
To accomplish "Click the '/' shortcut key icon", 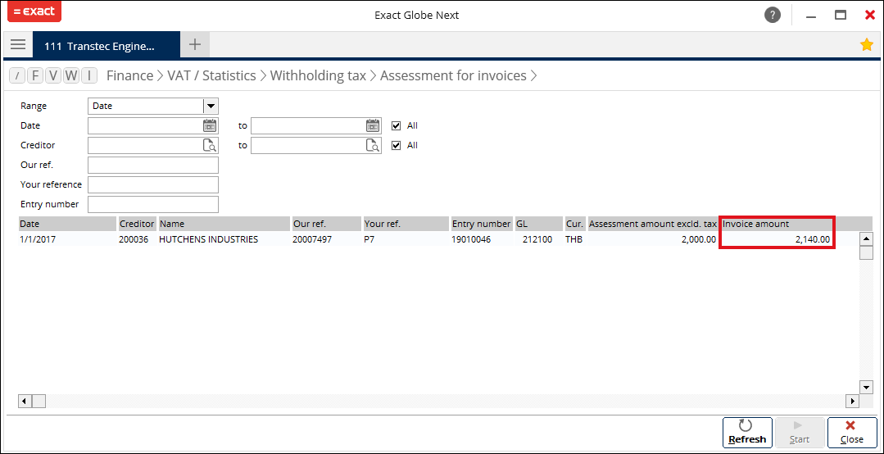I will click(17, 75).
